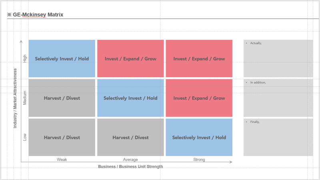The width and height of the screenshot is (320, 180).
Task: Click the Medium-Weak Harvest / Divest cell
Action: [62, 98]
